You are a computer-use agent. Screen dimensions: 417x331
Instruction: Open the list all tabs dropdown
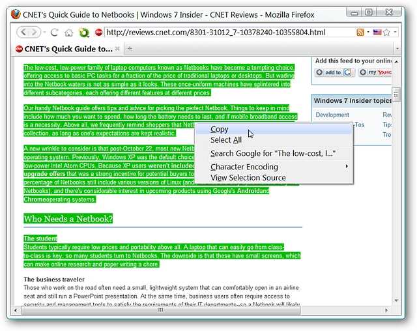click(397, 48)
